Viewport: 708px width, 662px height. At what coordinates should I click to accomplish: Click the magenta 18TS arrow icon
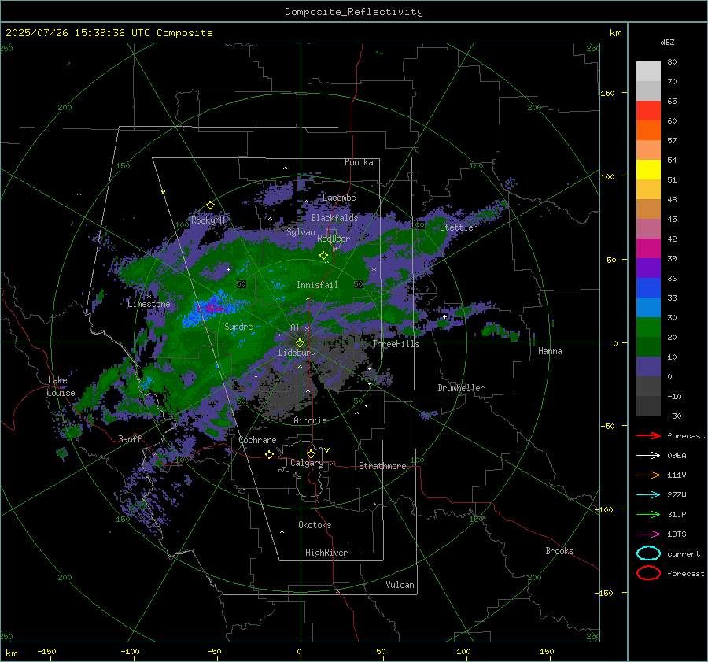648,534
